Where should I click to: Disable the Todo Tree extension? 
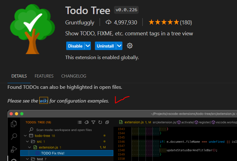[75, 46]
